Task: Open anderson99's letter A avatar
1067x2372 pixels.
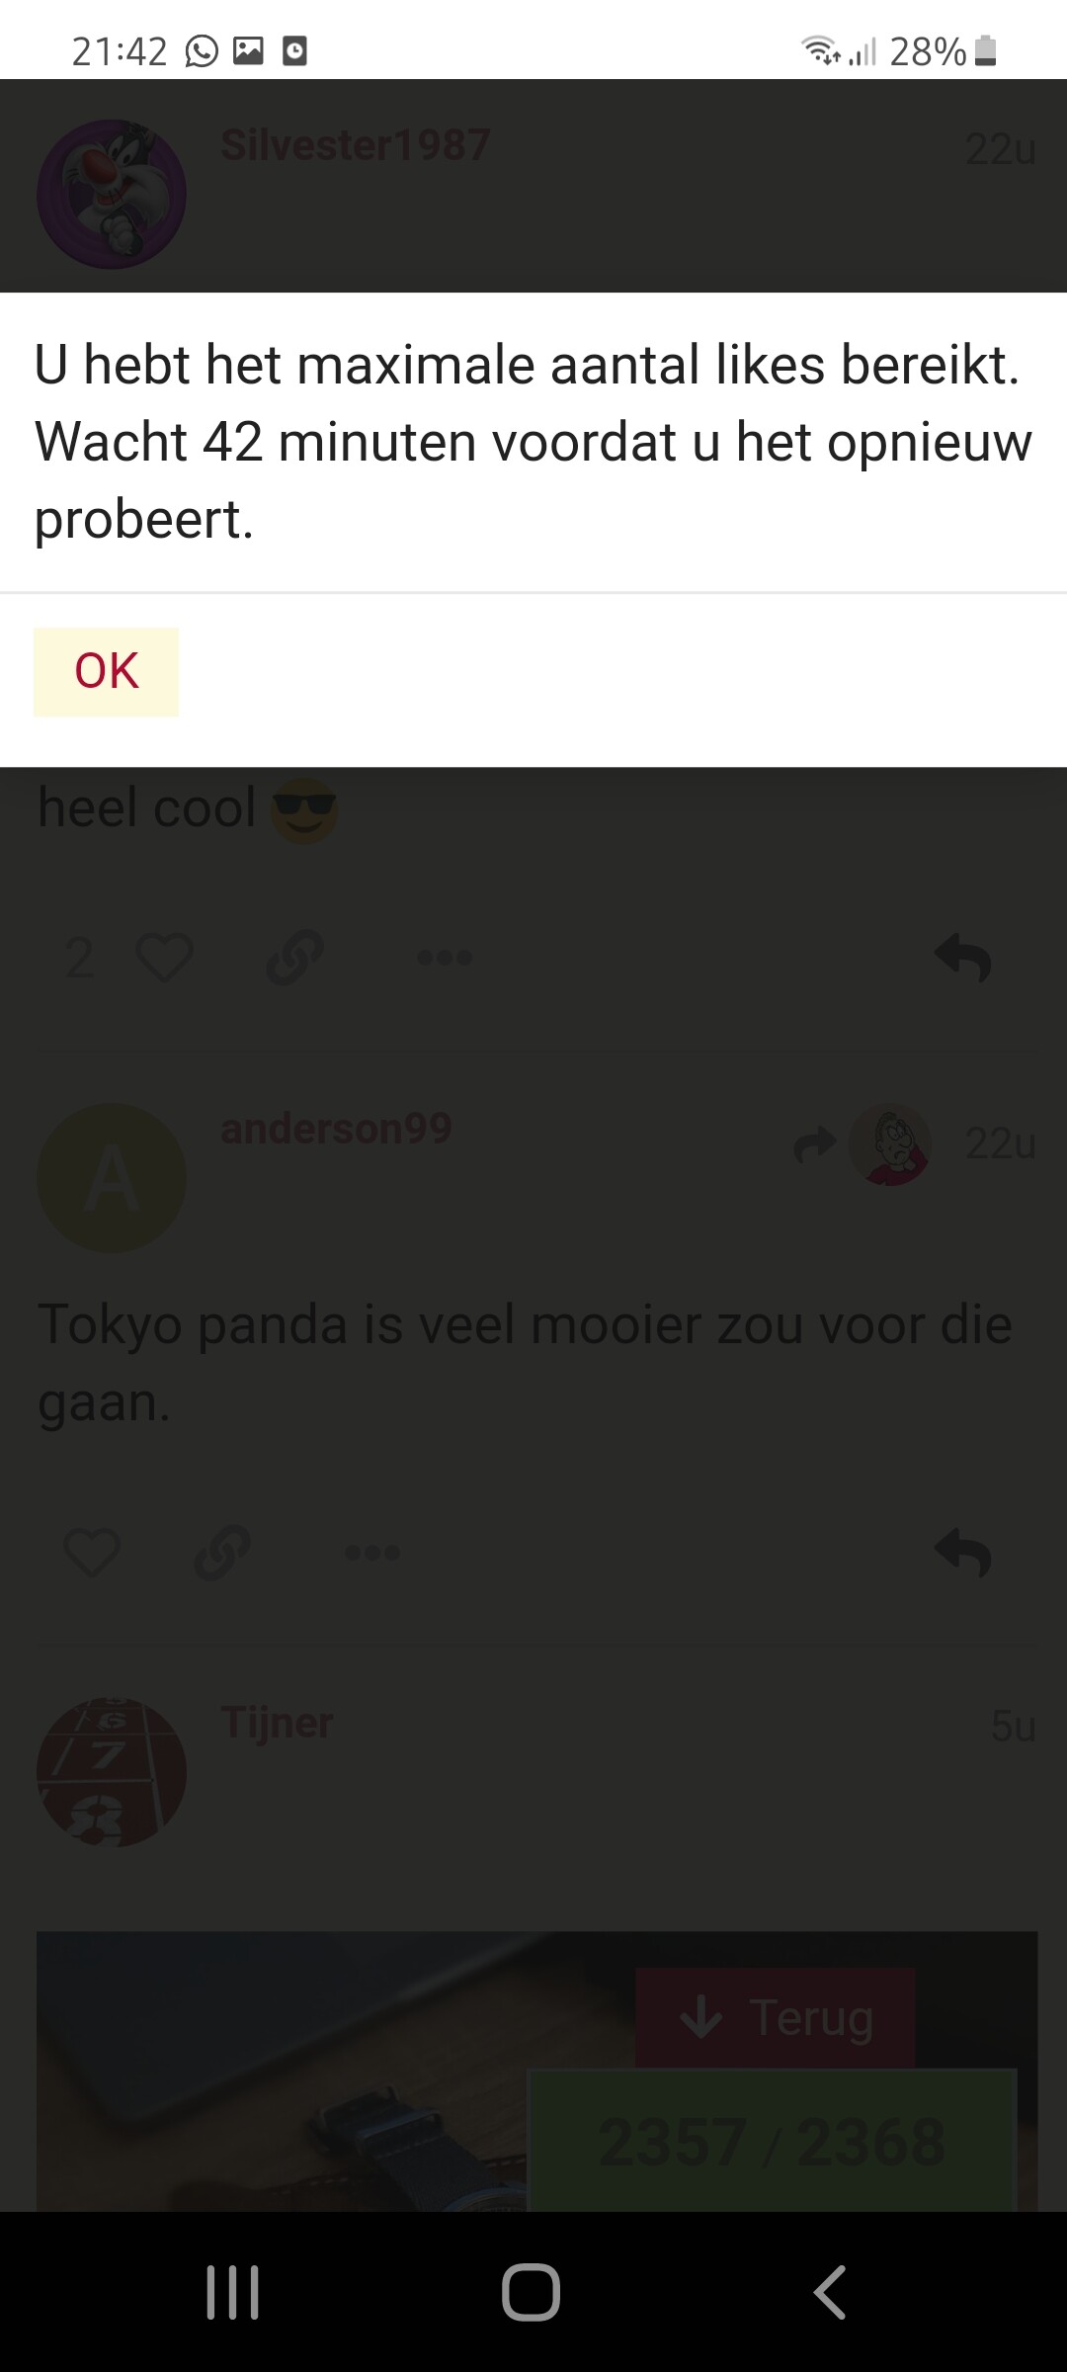Action: (x=112, y=1178)
